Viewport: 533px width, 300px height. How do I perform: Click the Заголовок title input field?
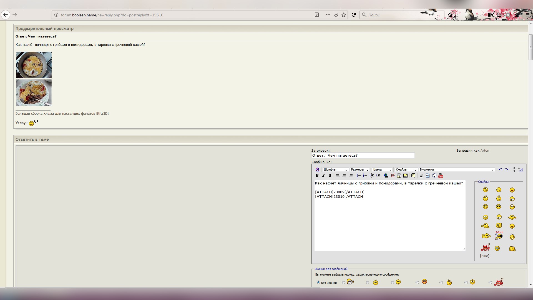tap(363, 156)
